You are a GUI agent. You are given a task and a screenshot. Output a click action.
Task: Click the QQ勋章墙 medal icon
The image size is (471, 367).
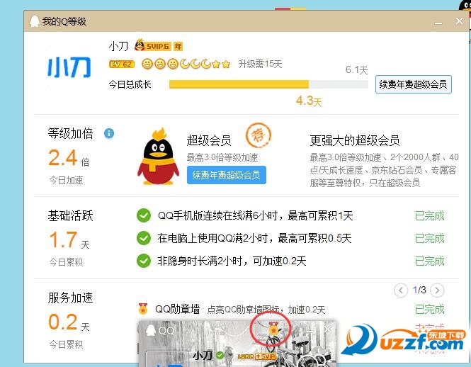[x=143, y=309]
